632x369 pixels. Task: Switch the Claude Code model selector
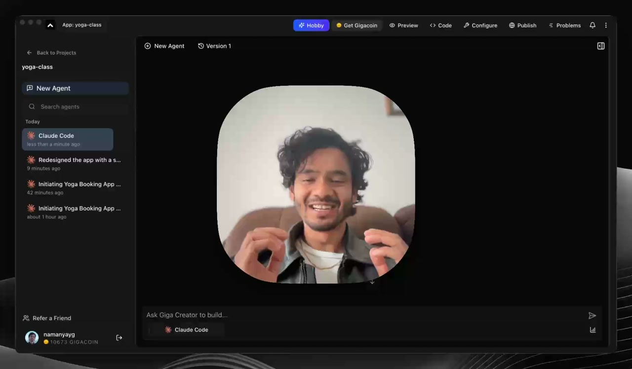click(x=187, y=330)
